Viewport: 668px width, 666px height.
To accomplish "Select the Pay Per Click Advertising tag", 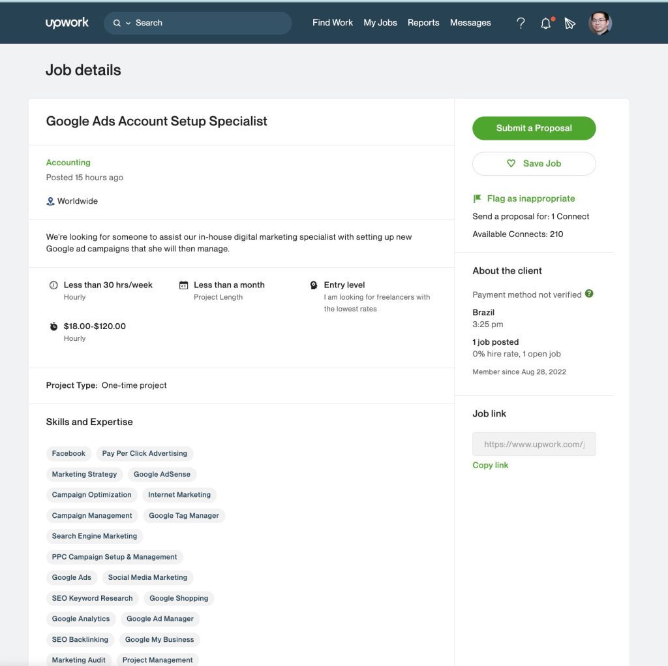I will point(144,453).
